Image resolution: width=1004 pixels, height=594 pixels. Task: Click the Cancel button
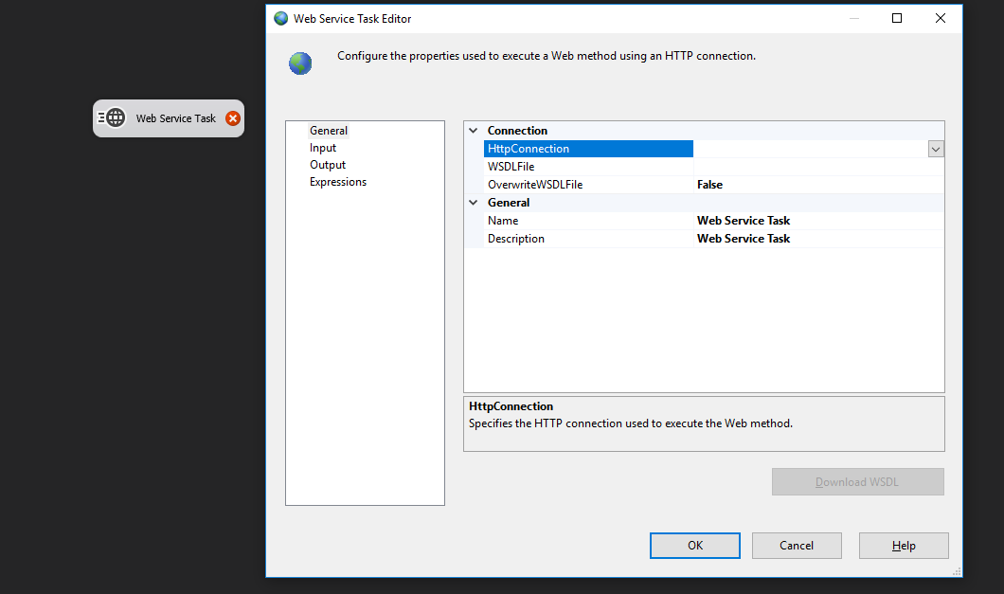click(797, 546)
